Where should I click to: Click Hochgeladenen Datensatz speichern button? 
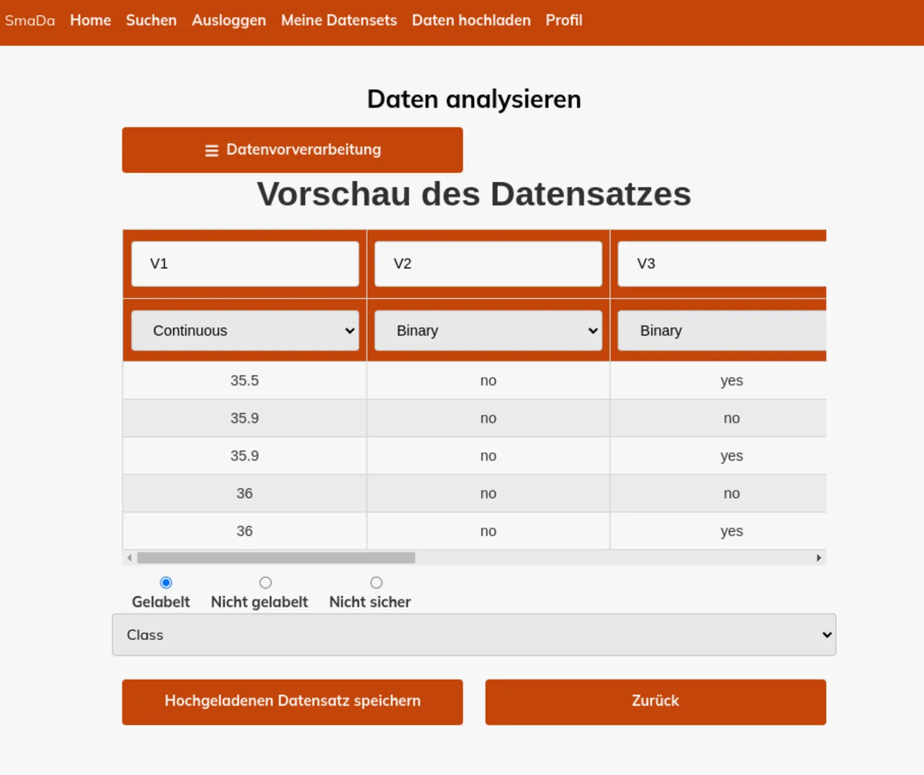(292, 701)
